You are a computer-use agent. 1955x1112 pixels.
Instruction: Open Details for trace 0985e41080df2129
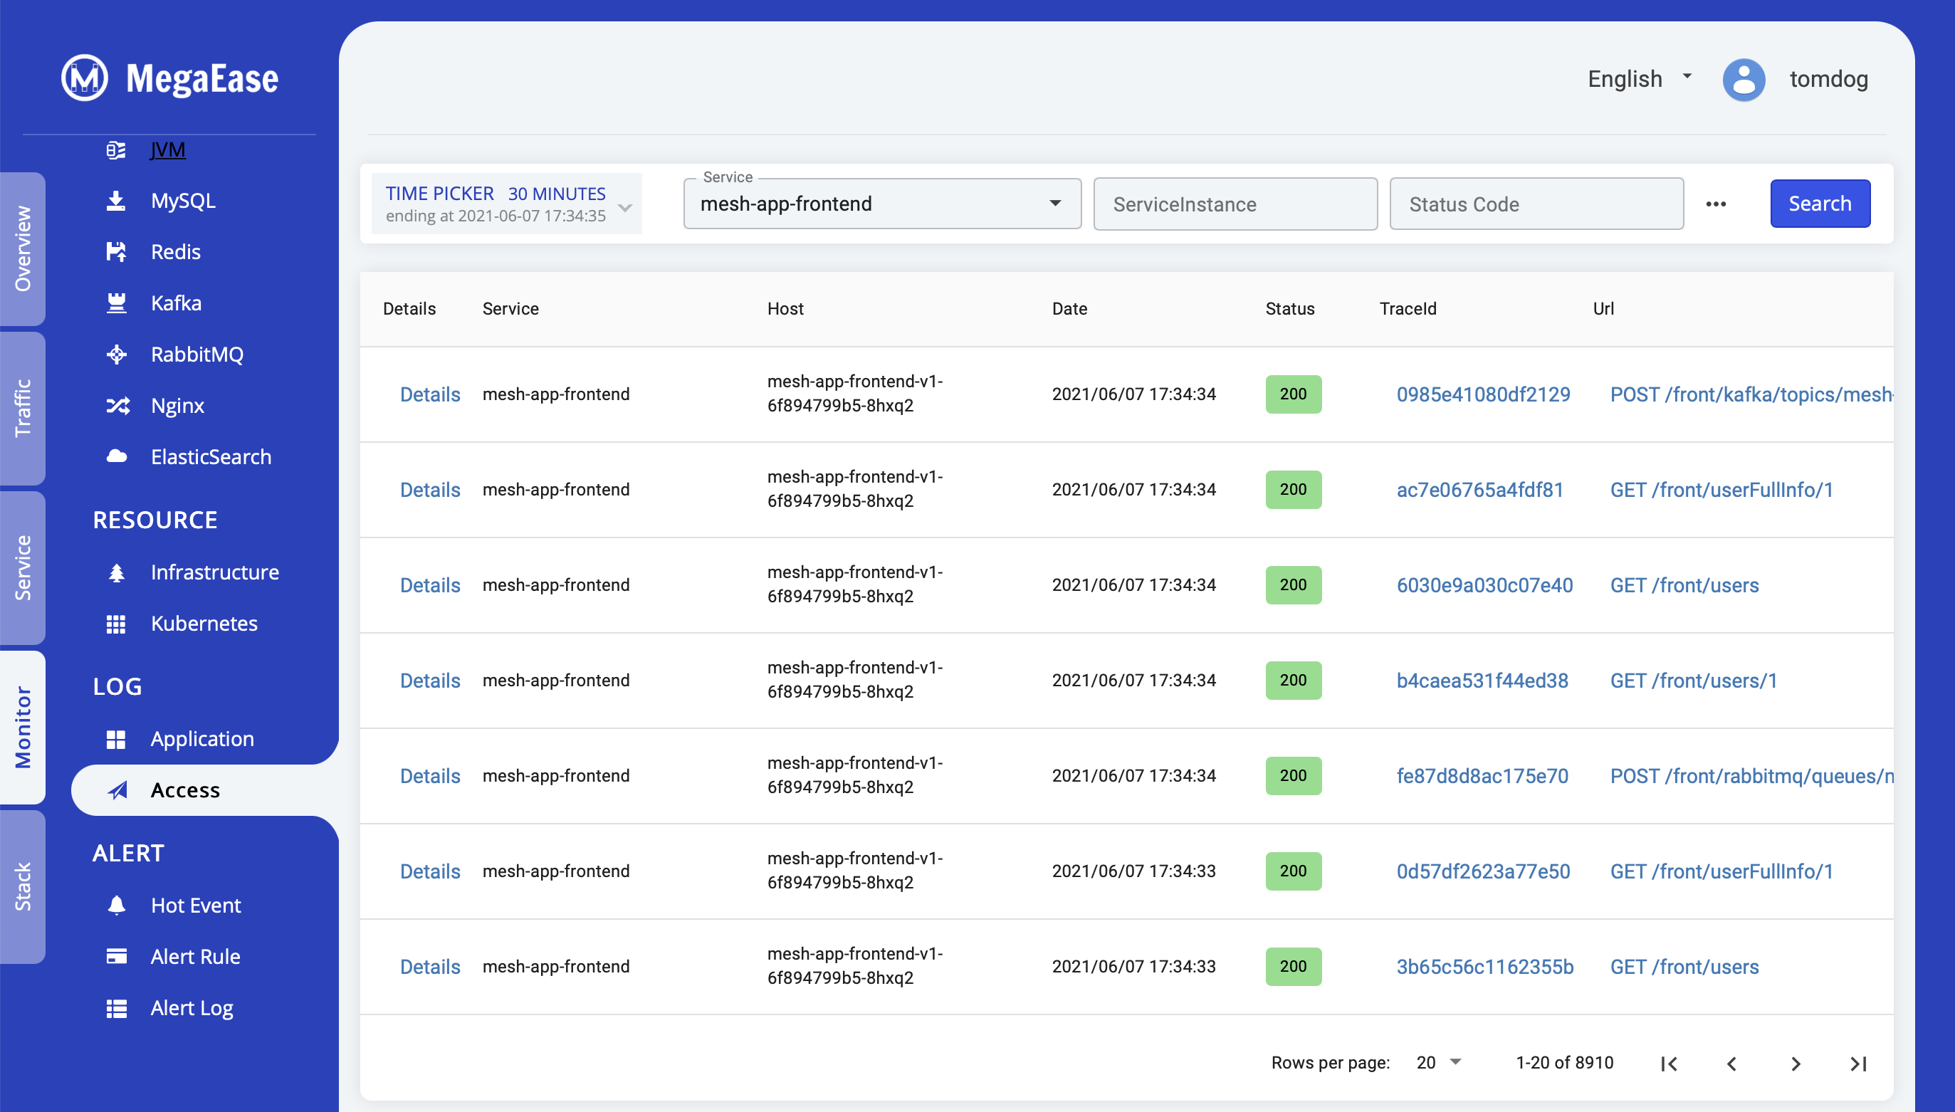(x=430, y=394)
